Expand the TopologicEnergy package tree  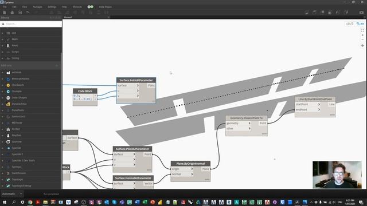click(x=2, y=186)
